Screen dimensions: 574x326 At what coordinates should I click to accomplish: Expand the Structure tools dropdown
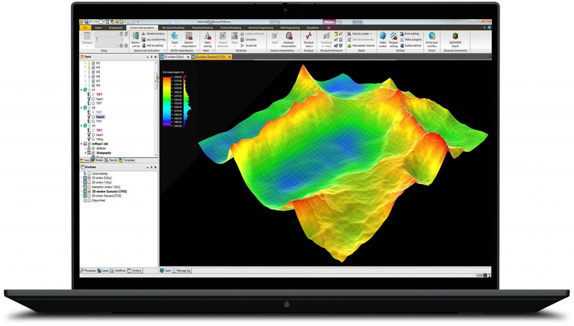(308, 39)
